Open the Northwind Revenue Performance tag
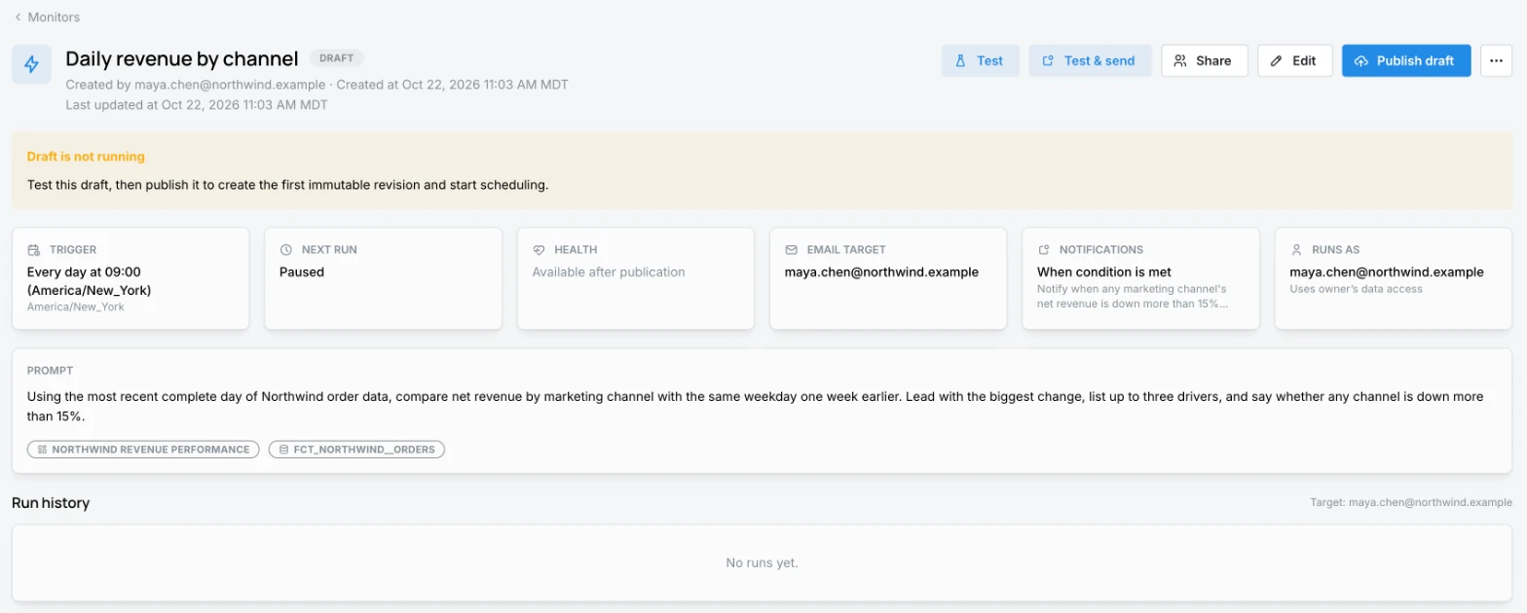The height and width of the screenshot is (613, 1527). [x=143, y=450]
